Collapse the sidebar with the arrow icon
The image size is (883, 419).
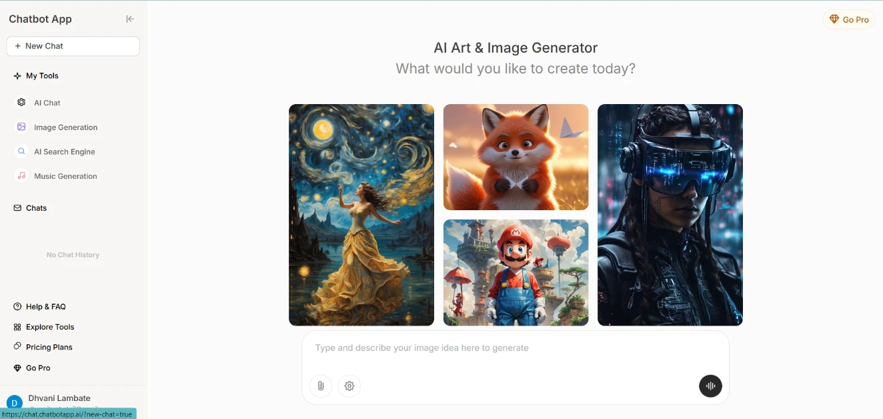point(130,19)
